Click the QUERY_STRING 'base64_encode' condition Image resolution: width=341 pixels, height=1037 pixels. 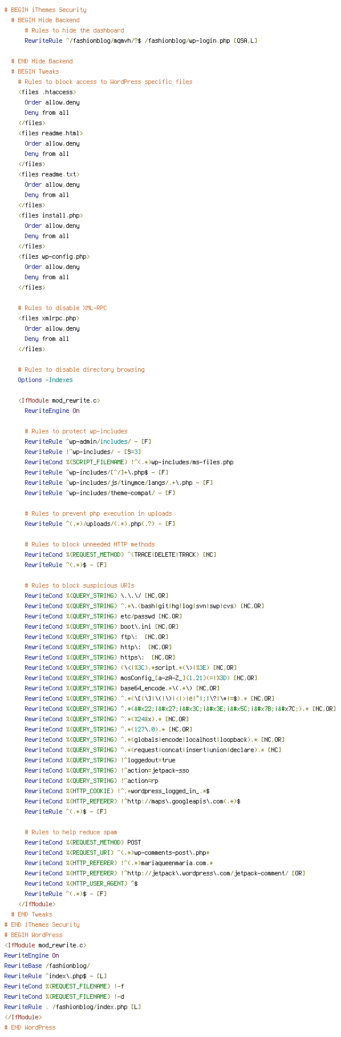pyautogui.click(x=122, y=688)
